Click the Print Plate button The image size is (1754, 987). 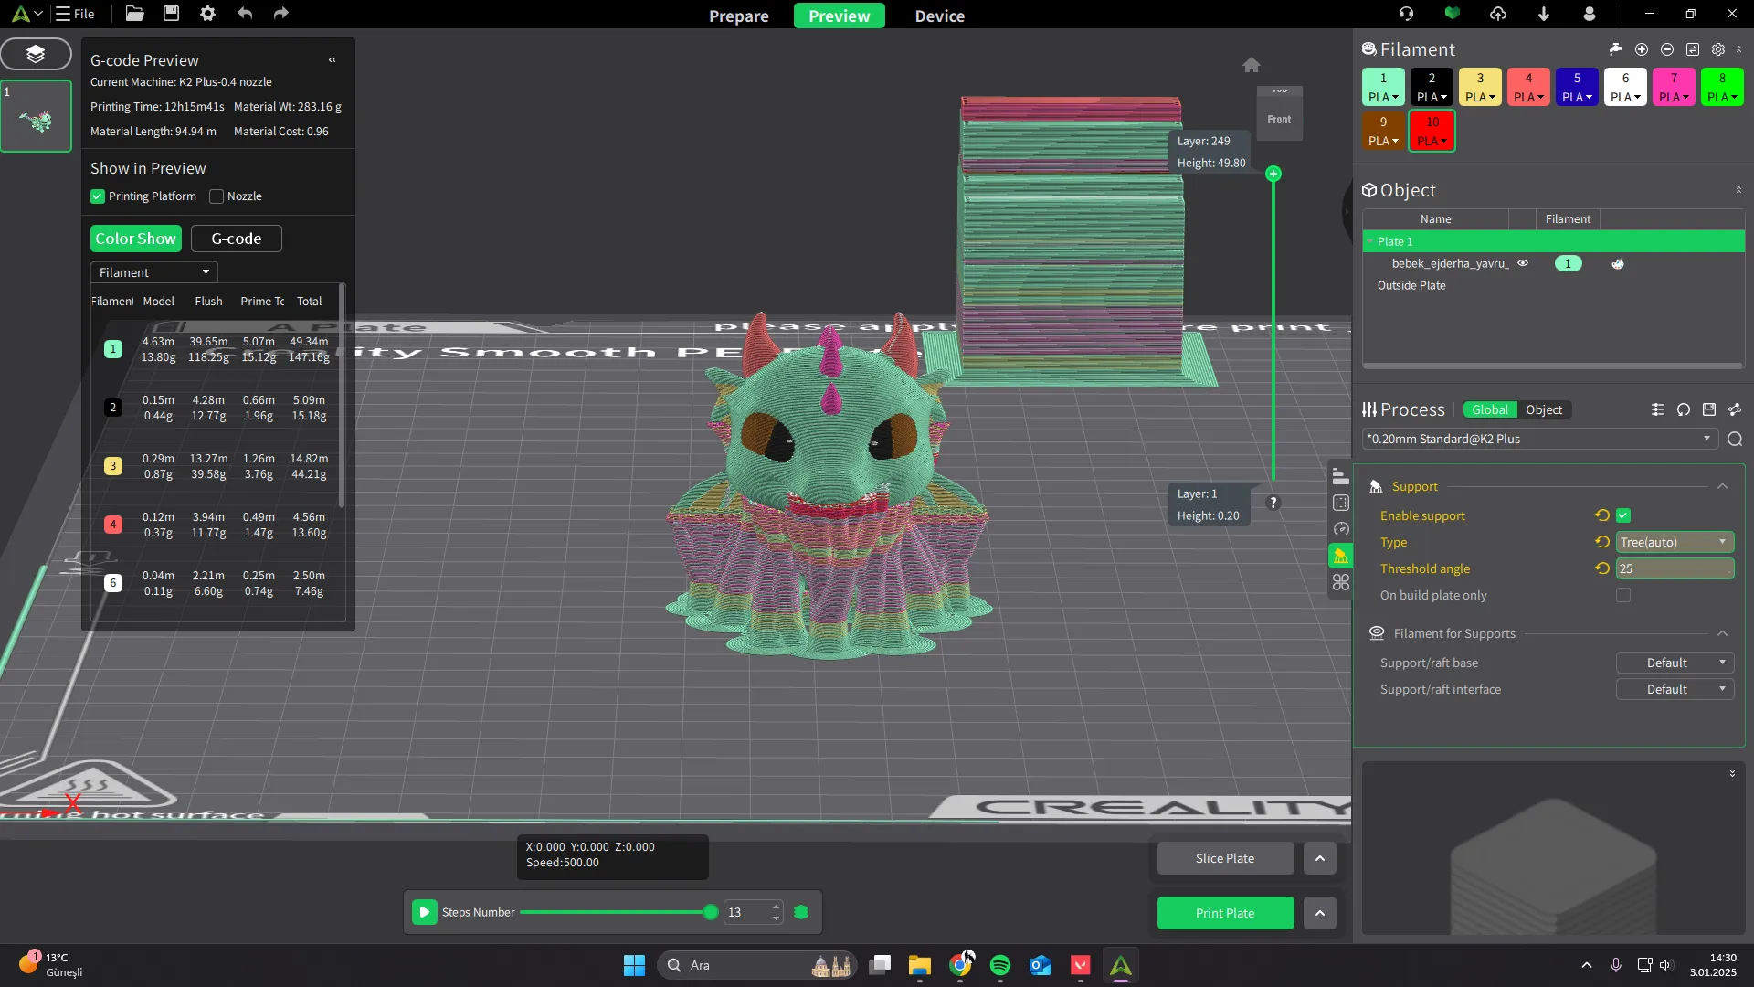coord(1225,913)
